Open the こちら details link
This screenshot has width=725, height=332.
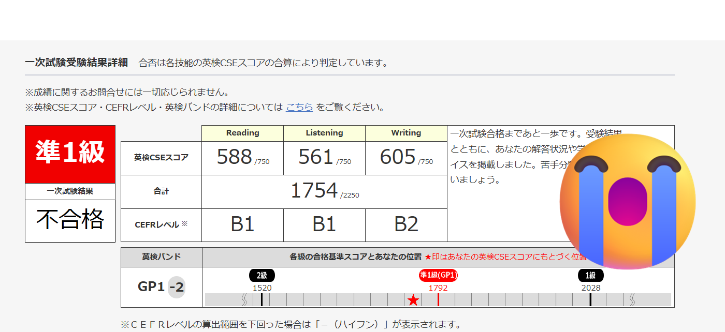[299, 108]
